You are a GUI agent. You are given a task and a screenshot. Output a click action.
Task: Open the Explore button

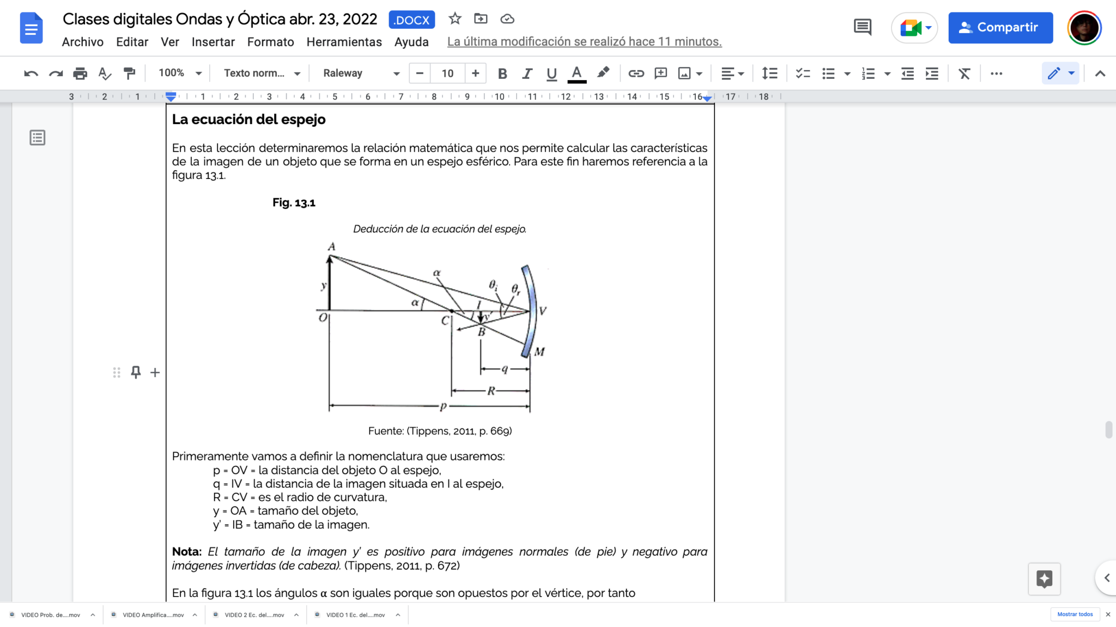coord(1044,579)
